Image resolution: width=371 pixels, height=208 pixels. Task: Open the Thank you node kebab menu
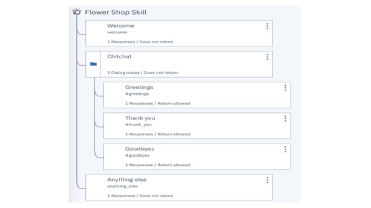[285, 119]
